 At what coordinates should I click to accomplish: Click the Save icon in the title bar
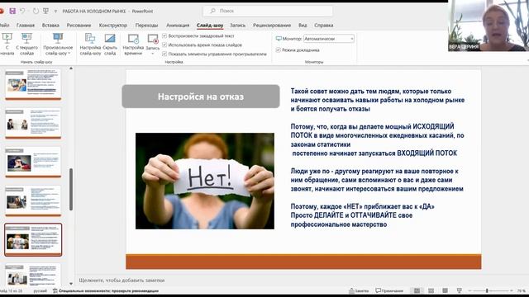[x=12, y=11]
